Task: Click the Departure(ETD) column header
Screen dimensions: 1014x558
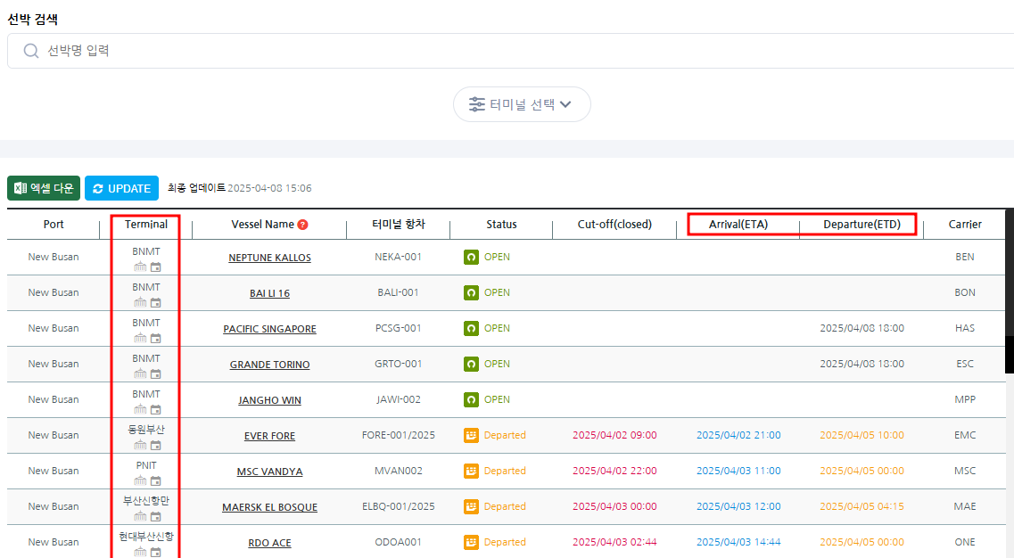Action: point(862,225)
